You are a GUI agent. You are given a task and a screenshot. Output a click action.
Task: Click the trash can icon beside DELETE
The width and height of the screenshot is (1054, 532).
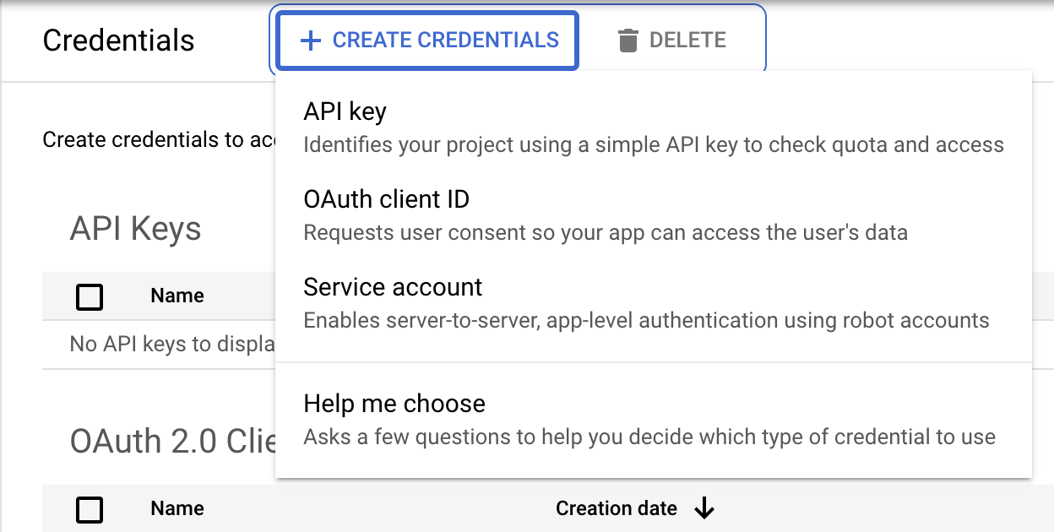[628, 39]
